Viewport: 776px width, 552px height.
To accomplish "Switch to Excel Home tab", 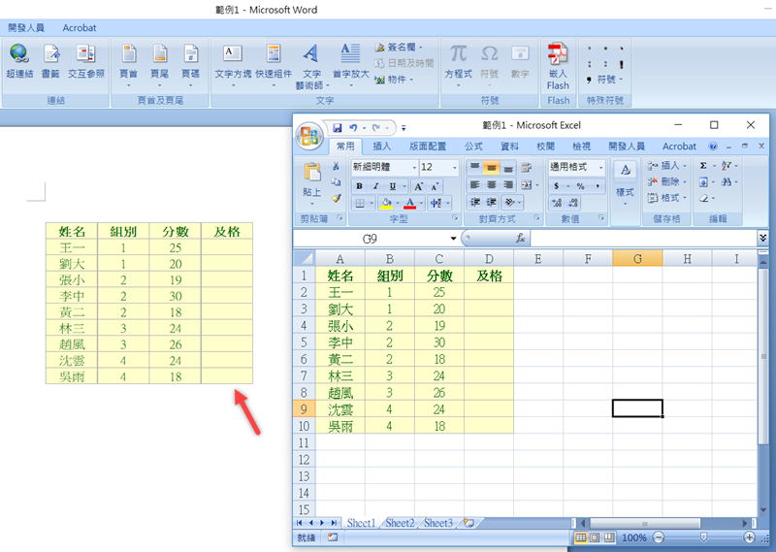I will coord(345,146).
